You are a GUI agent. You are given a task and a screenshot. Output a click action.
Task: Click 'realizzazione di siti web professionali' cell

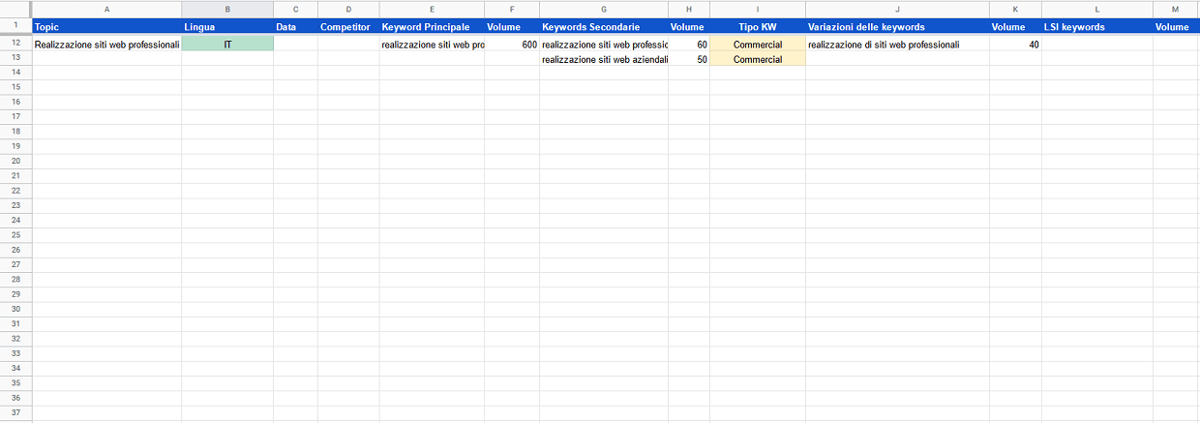[896, 45]
